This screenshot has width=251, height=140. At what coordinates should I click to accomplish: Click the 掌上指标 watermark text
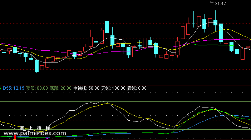click(35, 128)
